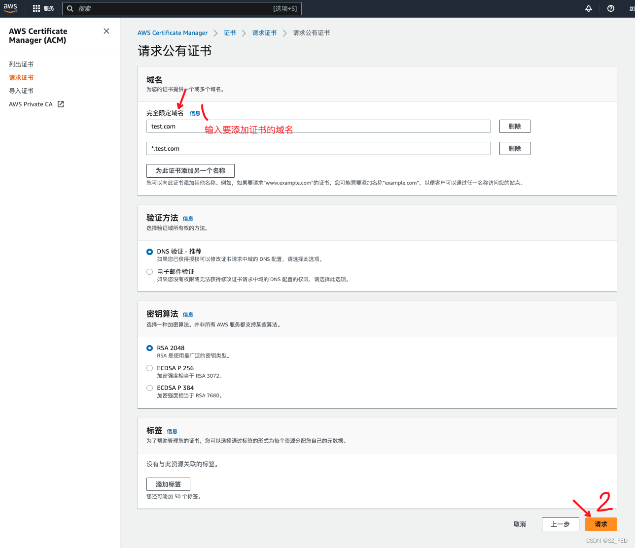
Task: Click the 添加标签 button
Action: pyautogui.click(x=168, y=484)
